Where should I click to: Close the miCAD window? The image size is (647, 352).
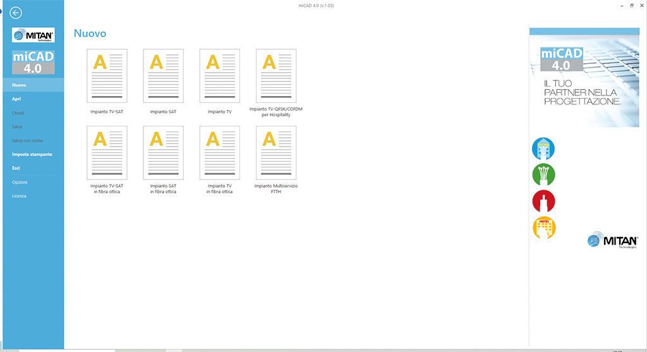pos(642,6)
